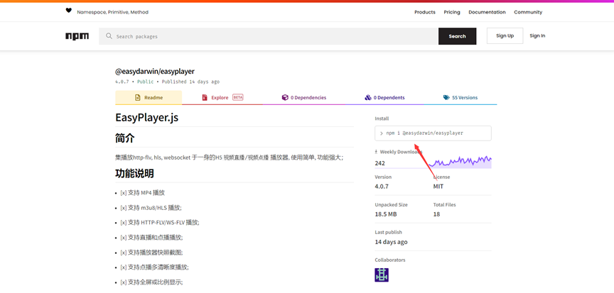Click the '支持直播和点播播放' list item
This screenshot has height=293, width=614.
[151, 238]
